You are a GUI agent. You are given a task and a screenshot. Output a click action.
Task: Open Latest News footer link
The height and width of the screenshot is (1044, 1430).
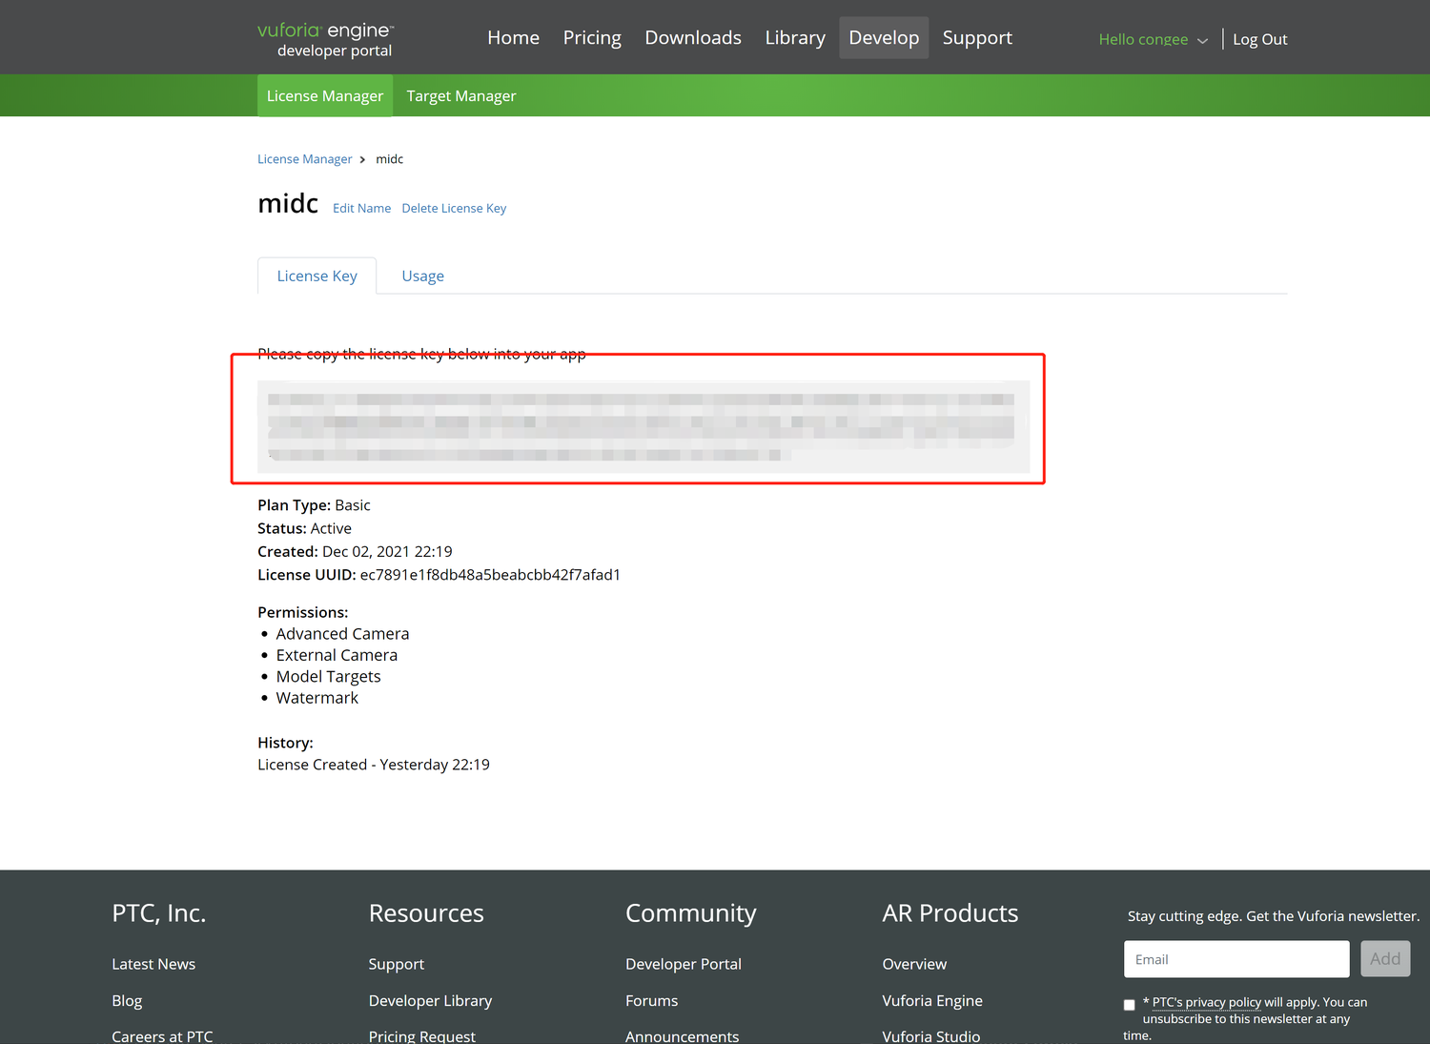coord(153,964)
